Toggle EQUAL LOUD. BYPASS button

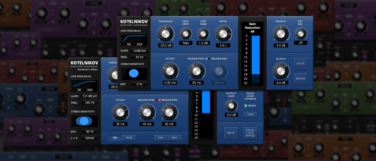[x=250, y=133]
